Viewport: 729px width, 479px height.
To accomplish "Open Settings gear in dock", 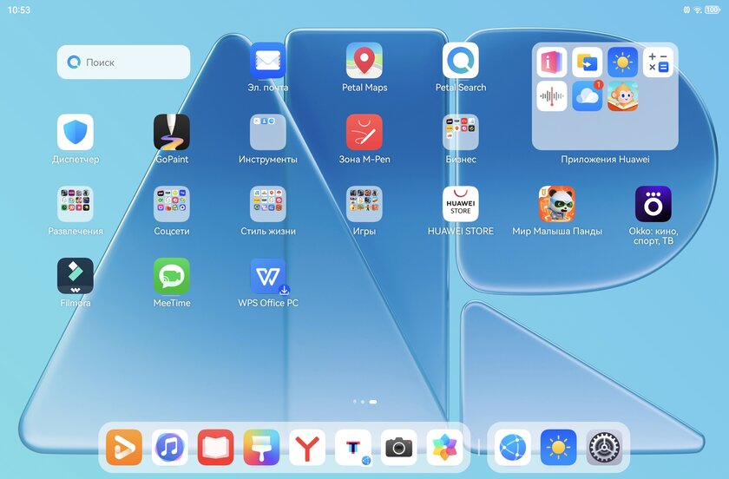I will [x=604, y=448].
